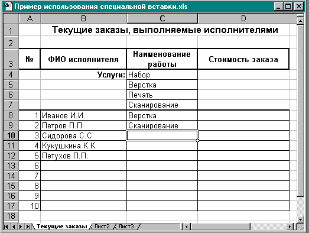
Task: Click title cell Текущие заказы, выполняемые исполнителями
Action: pyautogui.click(x=165, y=30)
